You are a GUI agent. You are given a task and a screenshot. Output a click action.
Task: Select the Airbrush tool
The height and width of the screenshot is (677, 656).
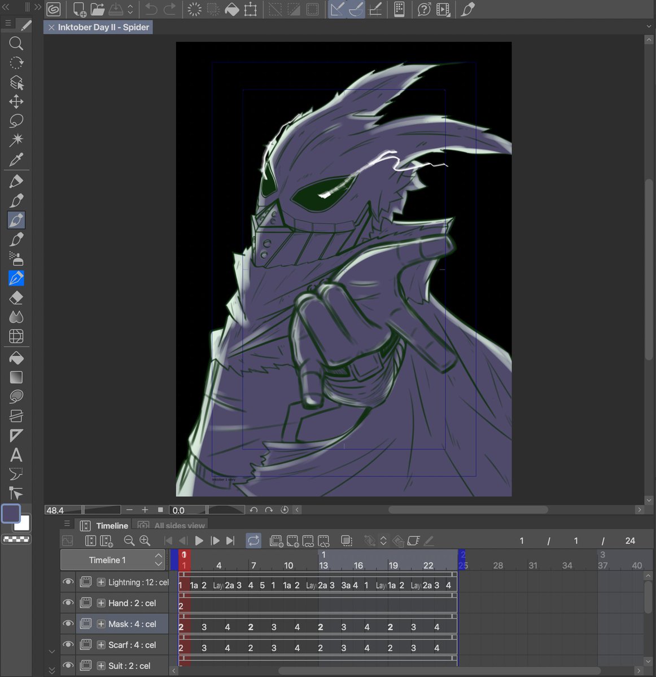(x=16, y=259)
